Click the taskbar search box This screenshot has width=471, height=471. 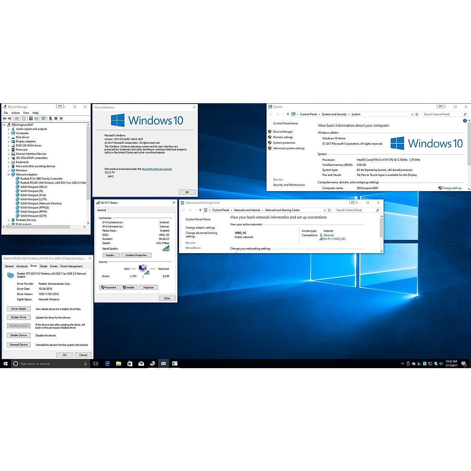pos(49,363)
